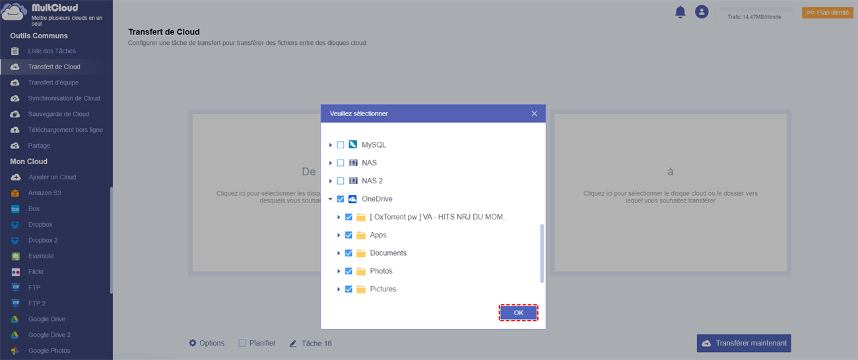Click the Plan illimité button

pos(828,13)
